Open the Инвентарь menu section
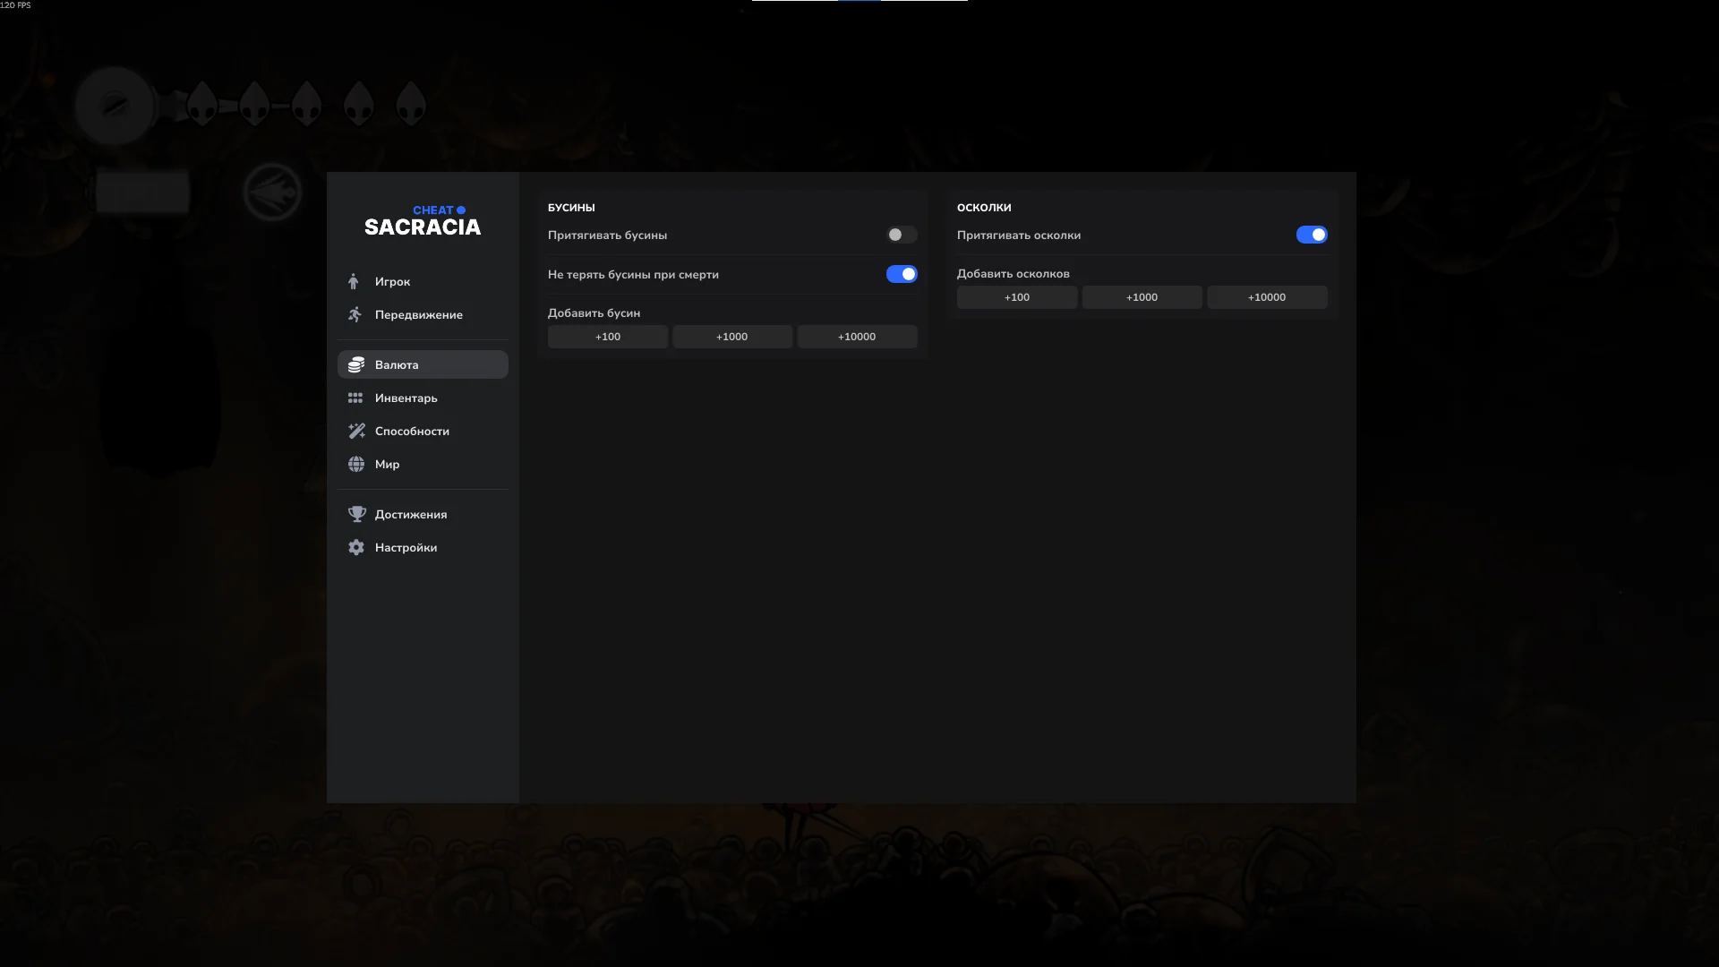 406,398
